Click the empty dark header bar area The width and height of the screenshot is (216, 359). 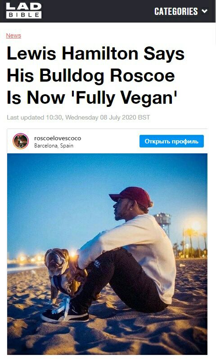(98, 11)
